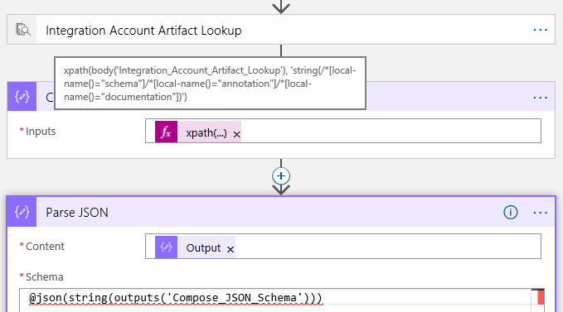Click the Integration Account Artifact Lookup icon

22,30
